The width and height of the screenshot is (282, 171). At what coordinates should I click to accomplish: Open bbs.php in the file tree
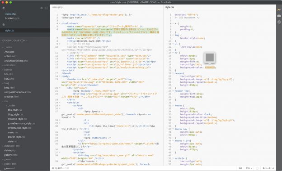9,74
